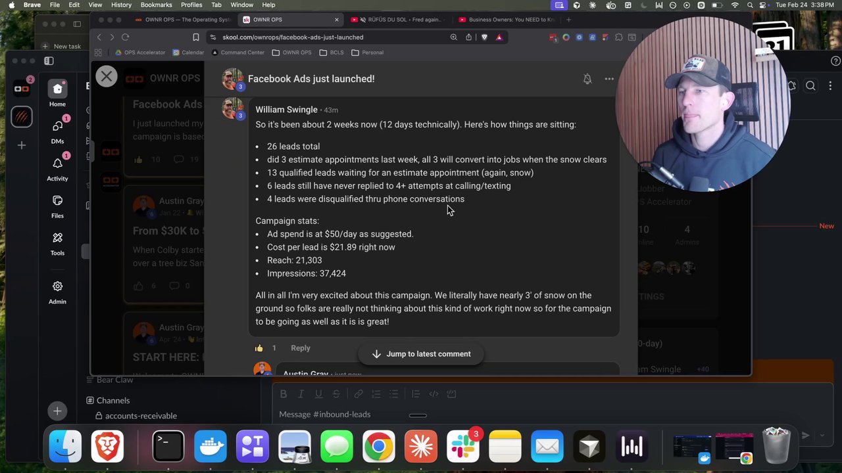This screenshot has height=473, width=842.
Task: Open the Profiles menu in menu bar
Action: [191, 5]
